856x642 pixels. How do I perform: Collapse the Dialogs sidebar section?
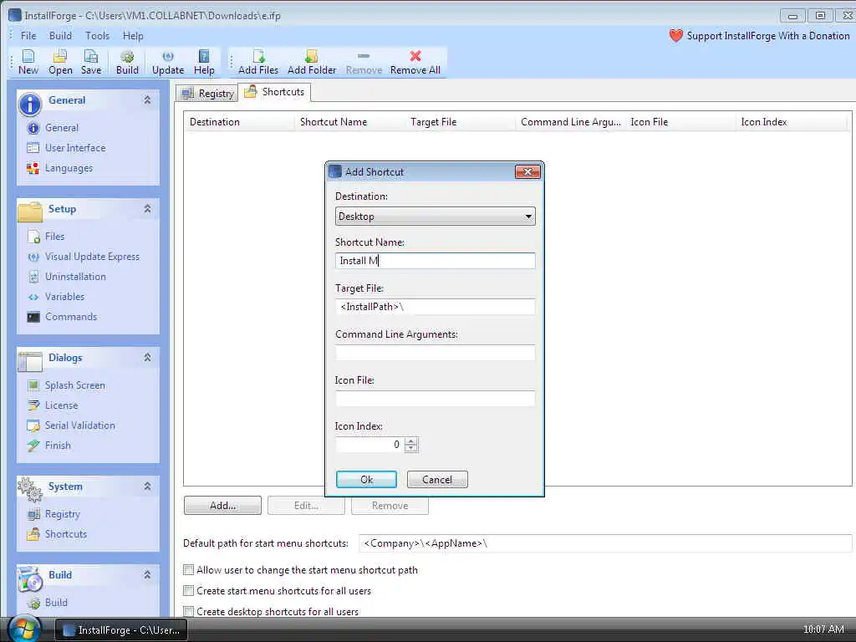point(147,358)
